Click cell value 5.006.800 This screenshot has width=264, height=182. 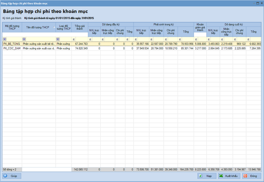coord(200,44)
